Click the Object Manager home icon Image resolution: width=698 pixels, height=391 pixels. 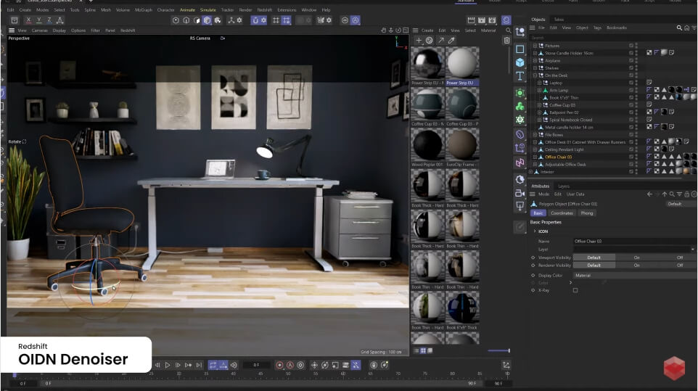click(687, 28)
